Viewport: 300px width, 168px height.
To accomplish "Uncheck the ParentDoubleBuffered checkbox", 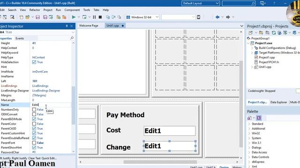I will pyautogui.click(x=34, y=138).
